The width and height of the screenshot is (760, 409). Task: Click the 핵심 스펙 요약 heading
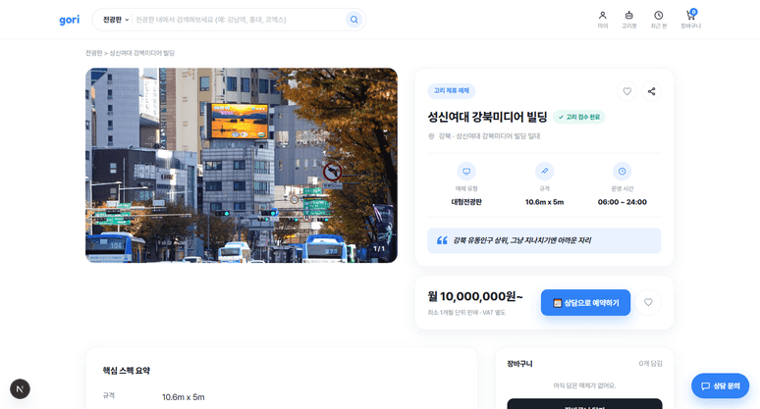point(126,371)
